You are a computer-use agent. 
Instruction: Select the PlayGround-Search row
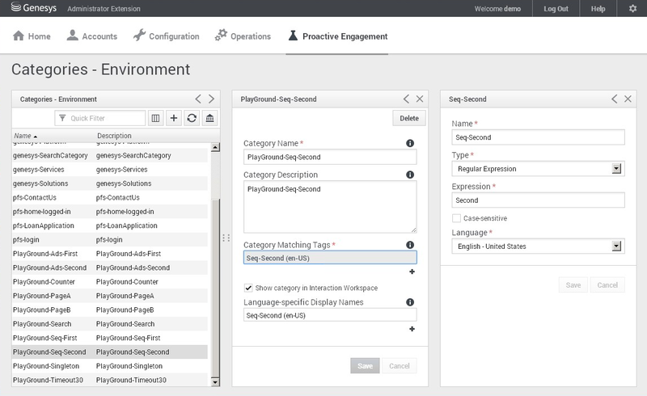(x=110, y=324)
